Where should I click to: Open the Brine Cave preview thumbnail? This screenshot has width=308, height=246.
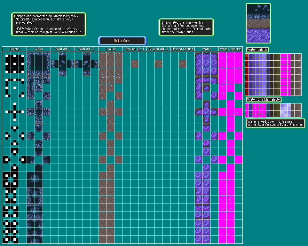(x=258, y=23)
